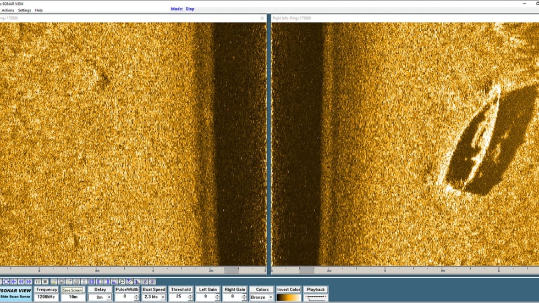Open the Settings menu
The image size is (539, 303).
[x=24, y=10]
